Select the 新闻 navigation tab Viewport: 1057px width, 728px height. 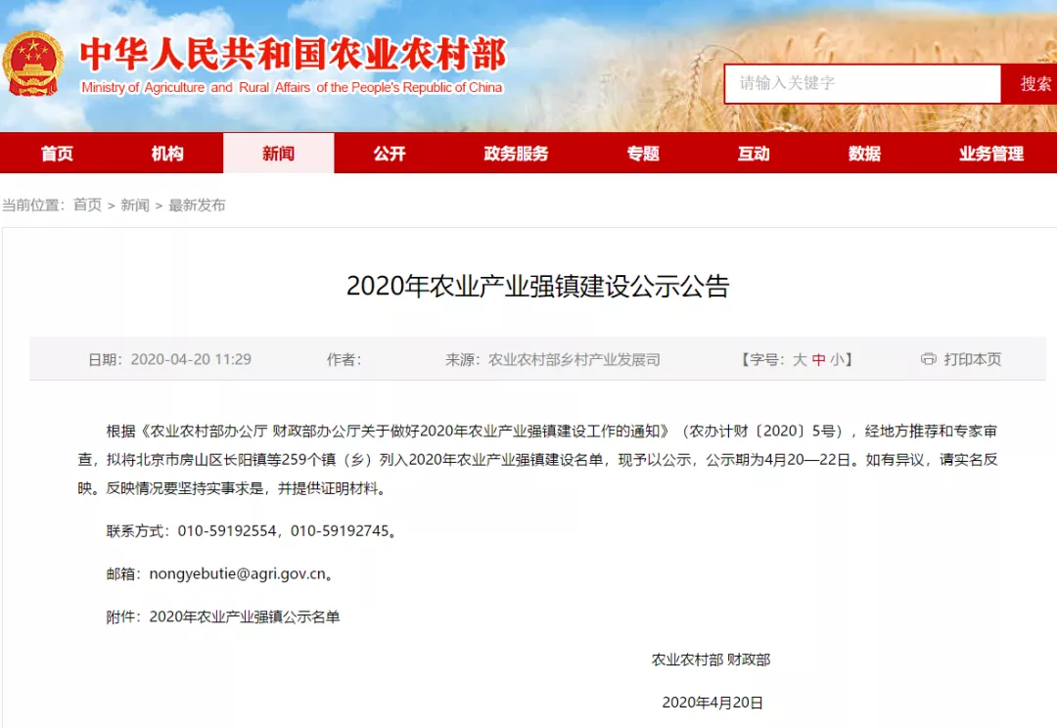(x=278, y=153)
